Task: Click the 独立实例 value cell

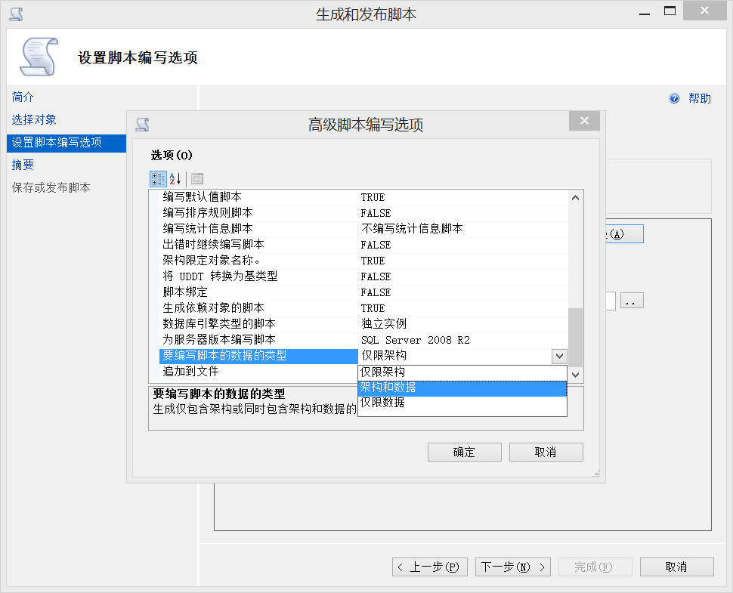Action: pyautogui.click(x=462, y=324)
